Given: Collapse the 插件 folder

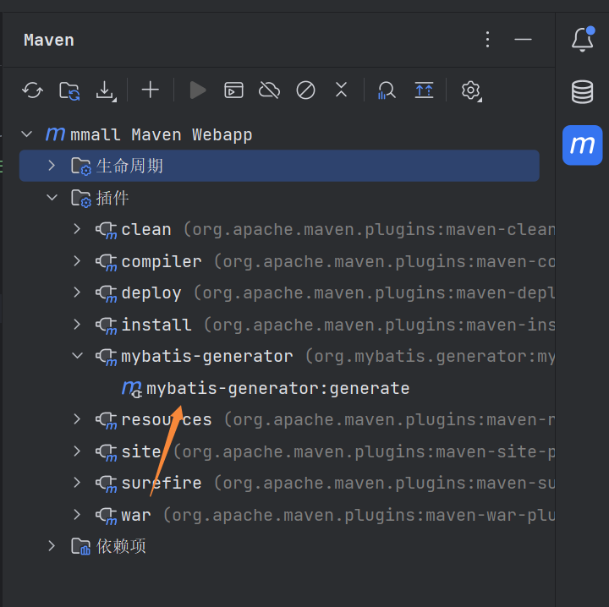Looking at the screenshot, I should point(52,198).
